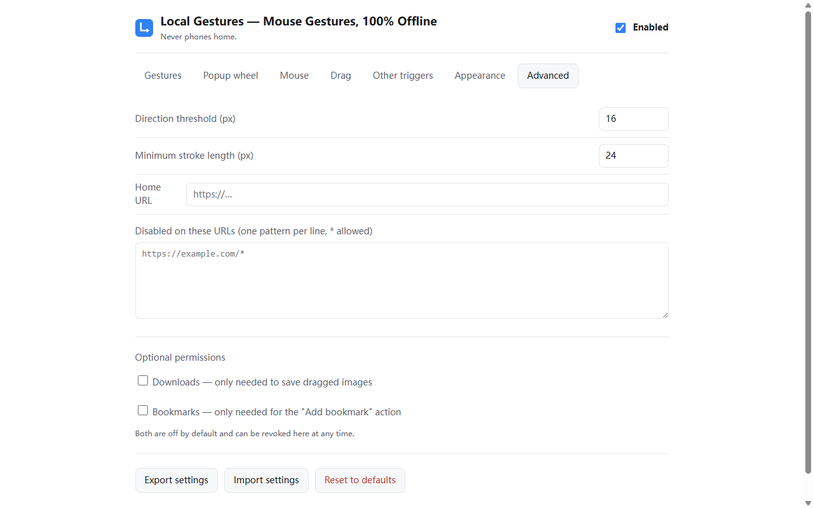Click the scrollbar down arrow
This screenshot has width=813, height=508.
809,504
